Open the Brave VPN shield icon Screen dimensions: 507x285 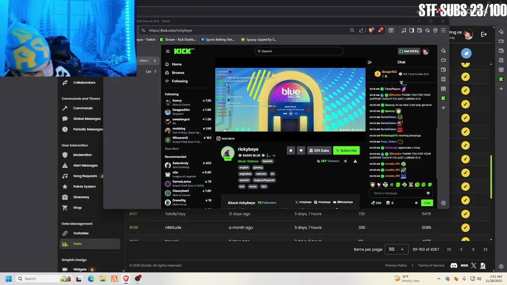435,30
